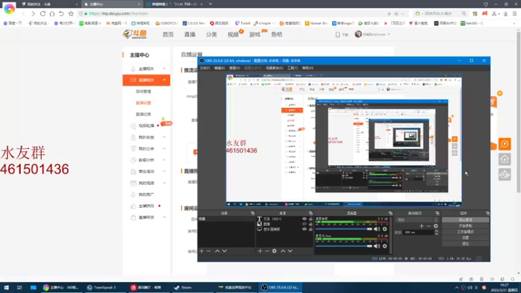Go to the browser home page icon
The image size is (521, 293).
[52, 14]
